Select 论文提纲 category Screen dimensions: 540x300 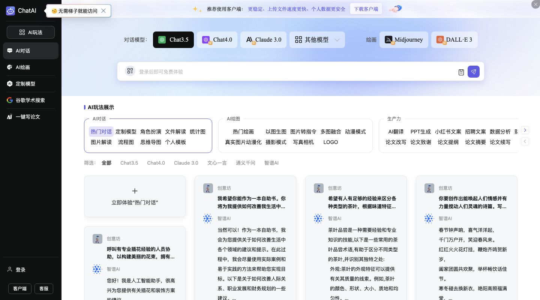click(448, 142)
